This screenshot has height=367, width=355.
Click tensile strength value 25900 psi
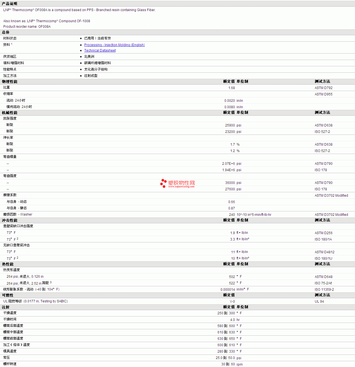click(x=233, y=125)
